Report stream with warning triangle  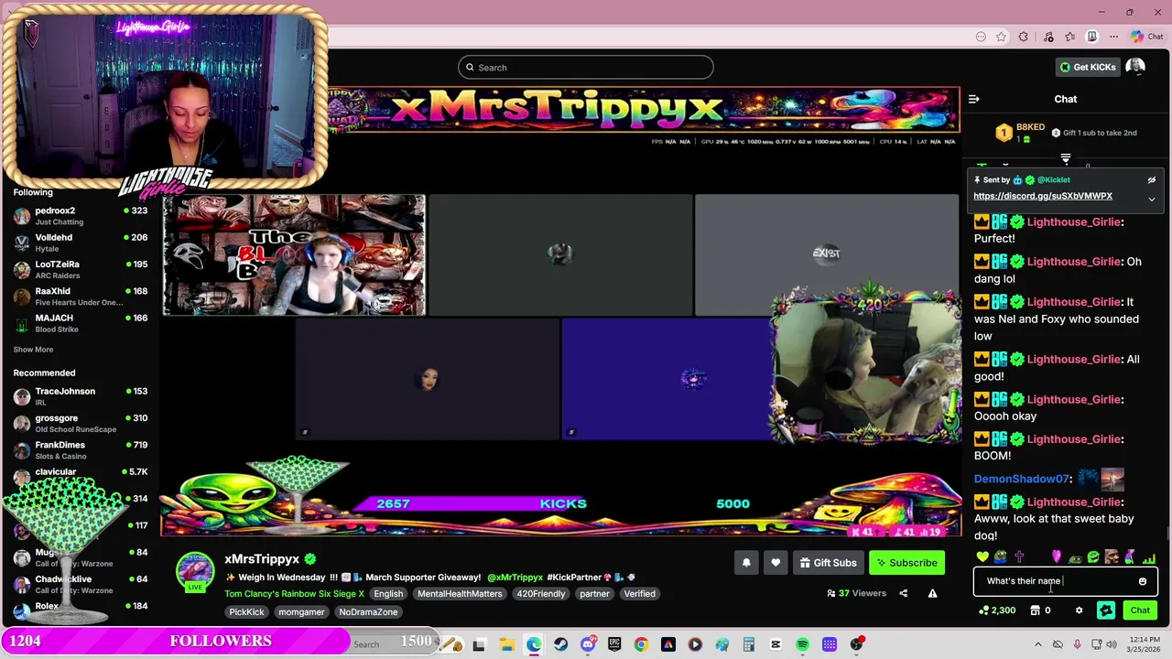click(x=932, y=593)
